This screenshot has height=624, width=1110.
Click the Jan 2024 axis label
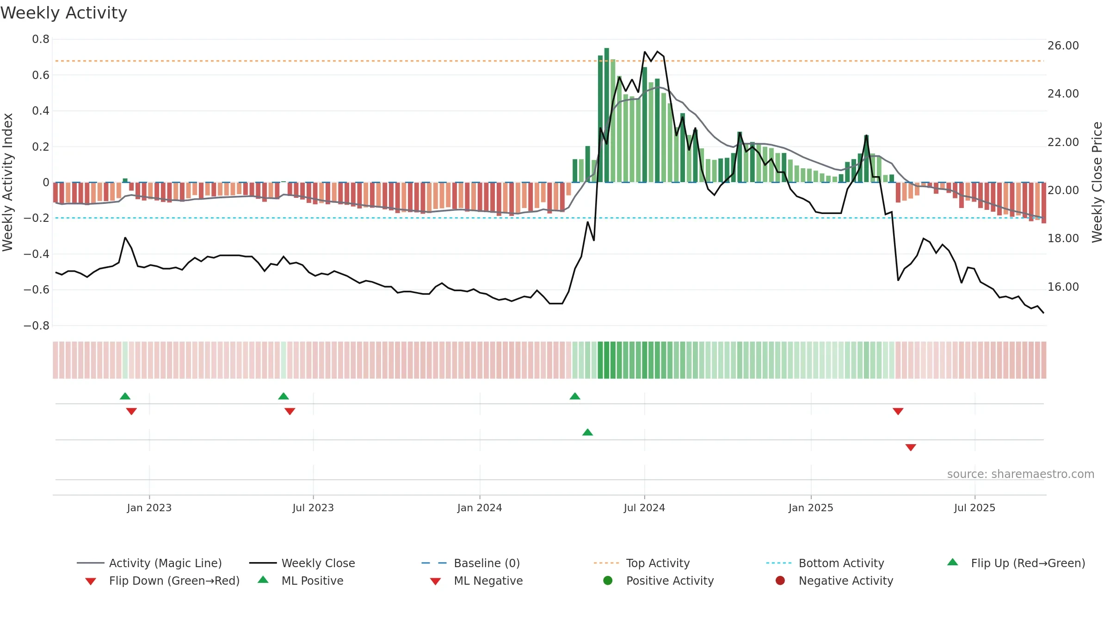[480, 508]
